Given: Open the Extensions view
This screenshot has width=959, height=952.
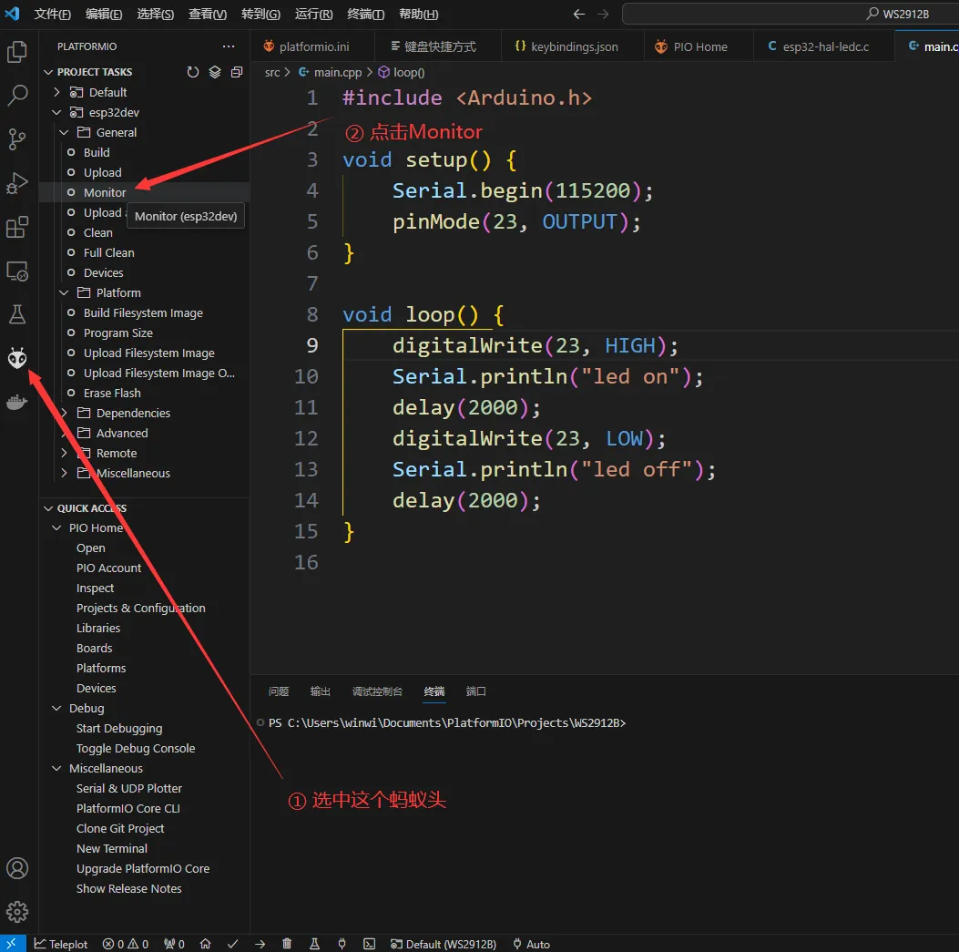Looking at the screenshot, I should tap(17, 227).
